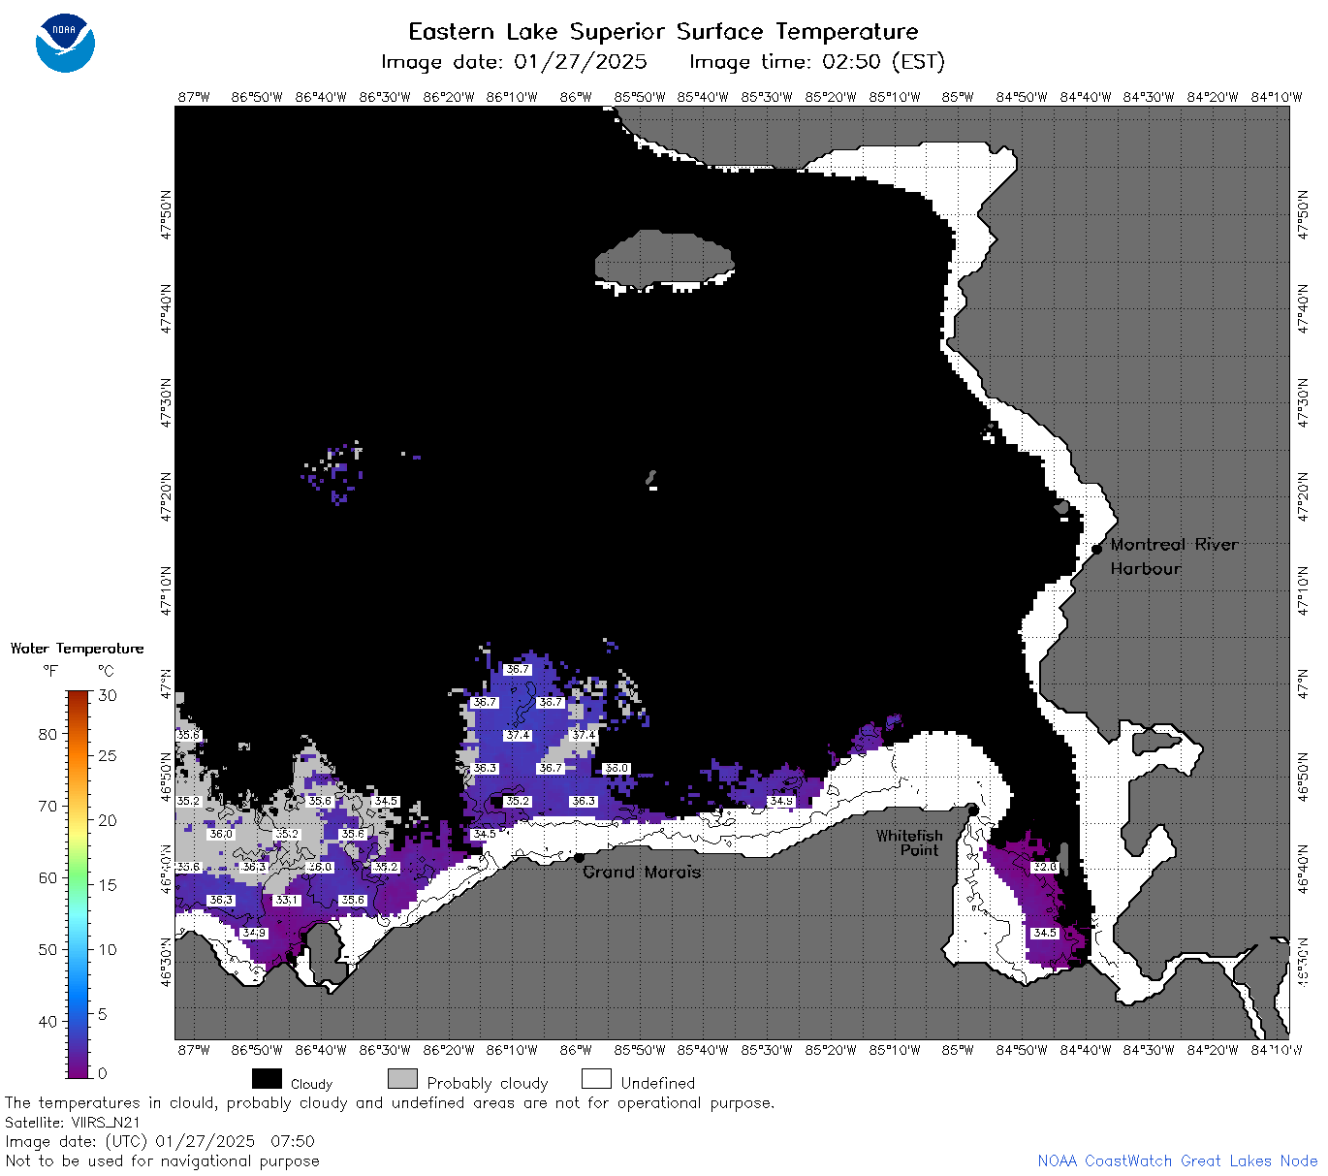This screenshot has width=1328, height=1176.
Task: Click the Montreal River Harbour location dot
Action: point(1096,549)
